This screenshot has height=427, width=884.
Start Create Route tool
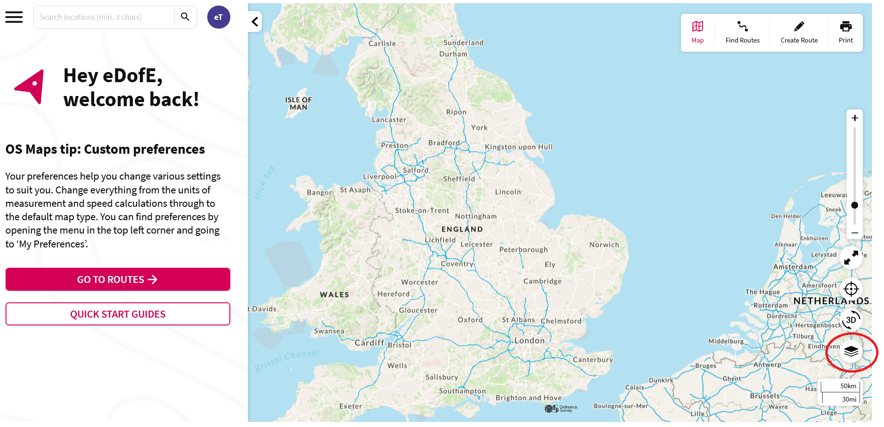tap(799, 32)
